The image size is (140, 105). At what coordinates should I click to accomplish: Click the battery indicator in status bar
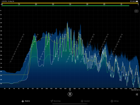[137, 1]
